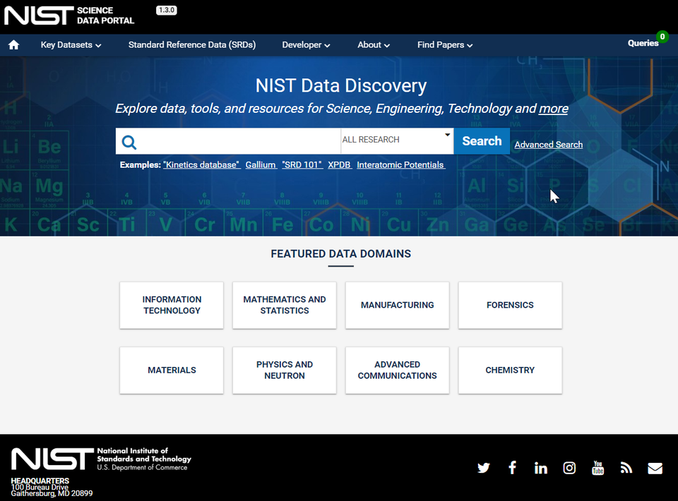The width and height of the screenshot is (678, 501).
Task: Click the "FEATURED DATA DOMAINS" heading
Action: 340,254
